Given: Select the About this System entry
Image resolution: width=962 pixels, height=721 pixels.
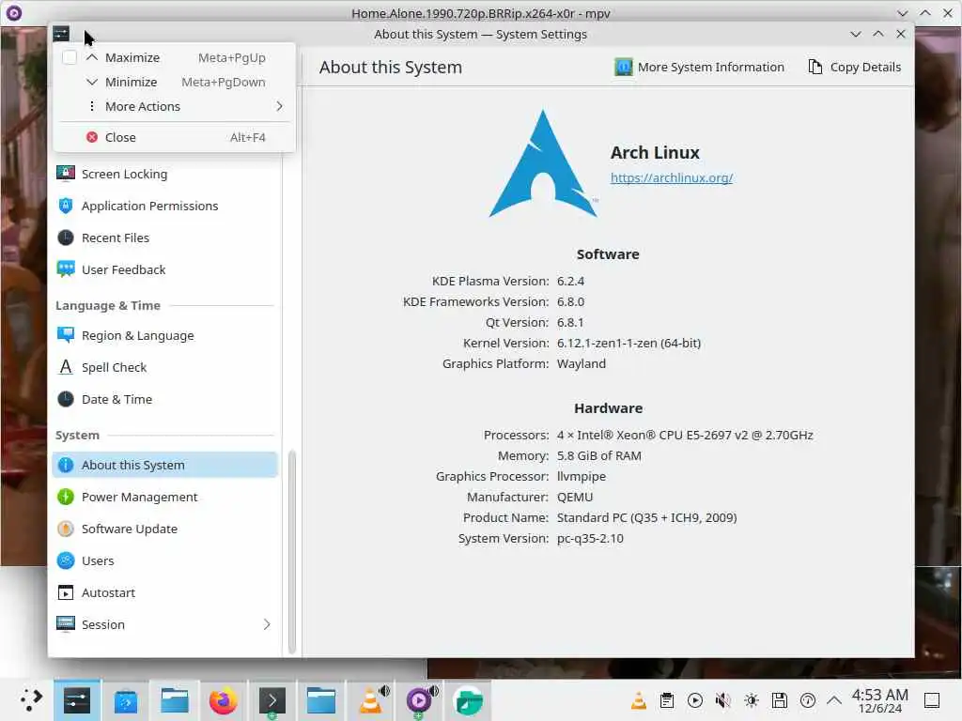Looking at the screenshot, I should [x=164, y=465].
